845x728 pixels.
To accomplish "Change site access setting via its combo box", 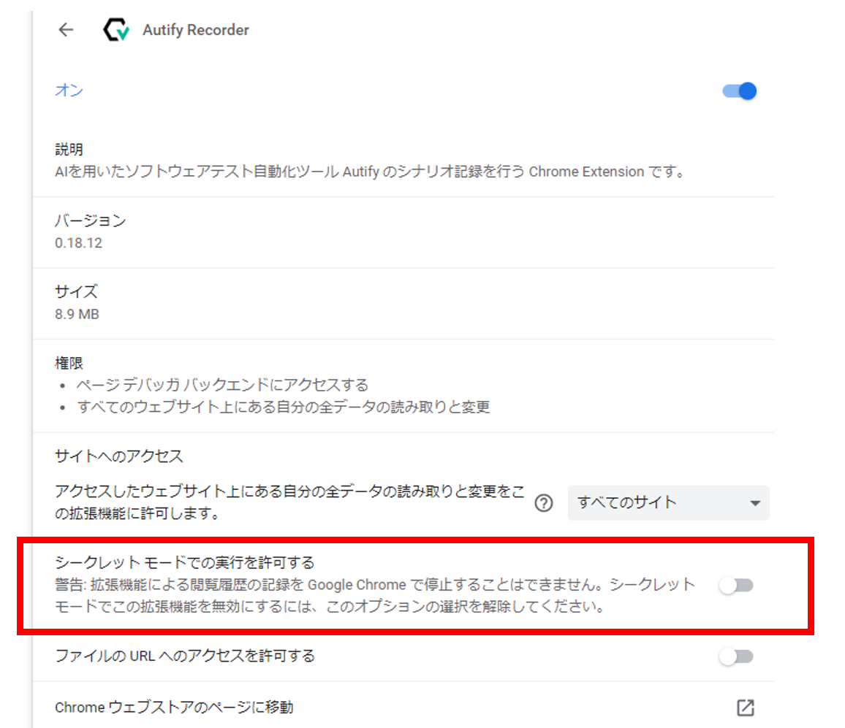I will [668, 503].
